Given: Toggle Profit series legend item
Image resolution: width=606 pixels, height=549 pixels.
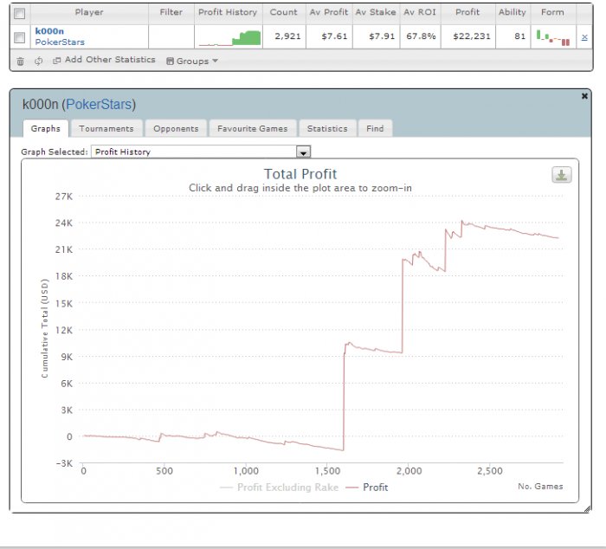Looking at the screenshot, I should pyautogui.click(x=367, y=488).
